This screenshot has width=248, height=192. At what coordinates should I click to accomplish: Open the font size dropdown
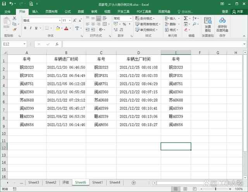[70, 20]
